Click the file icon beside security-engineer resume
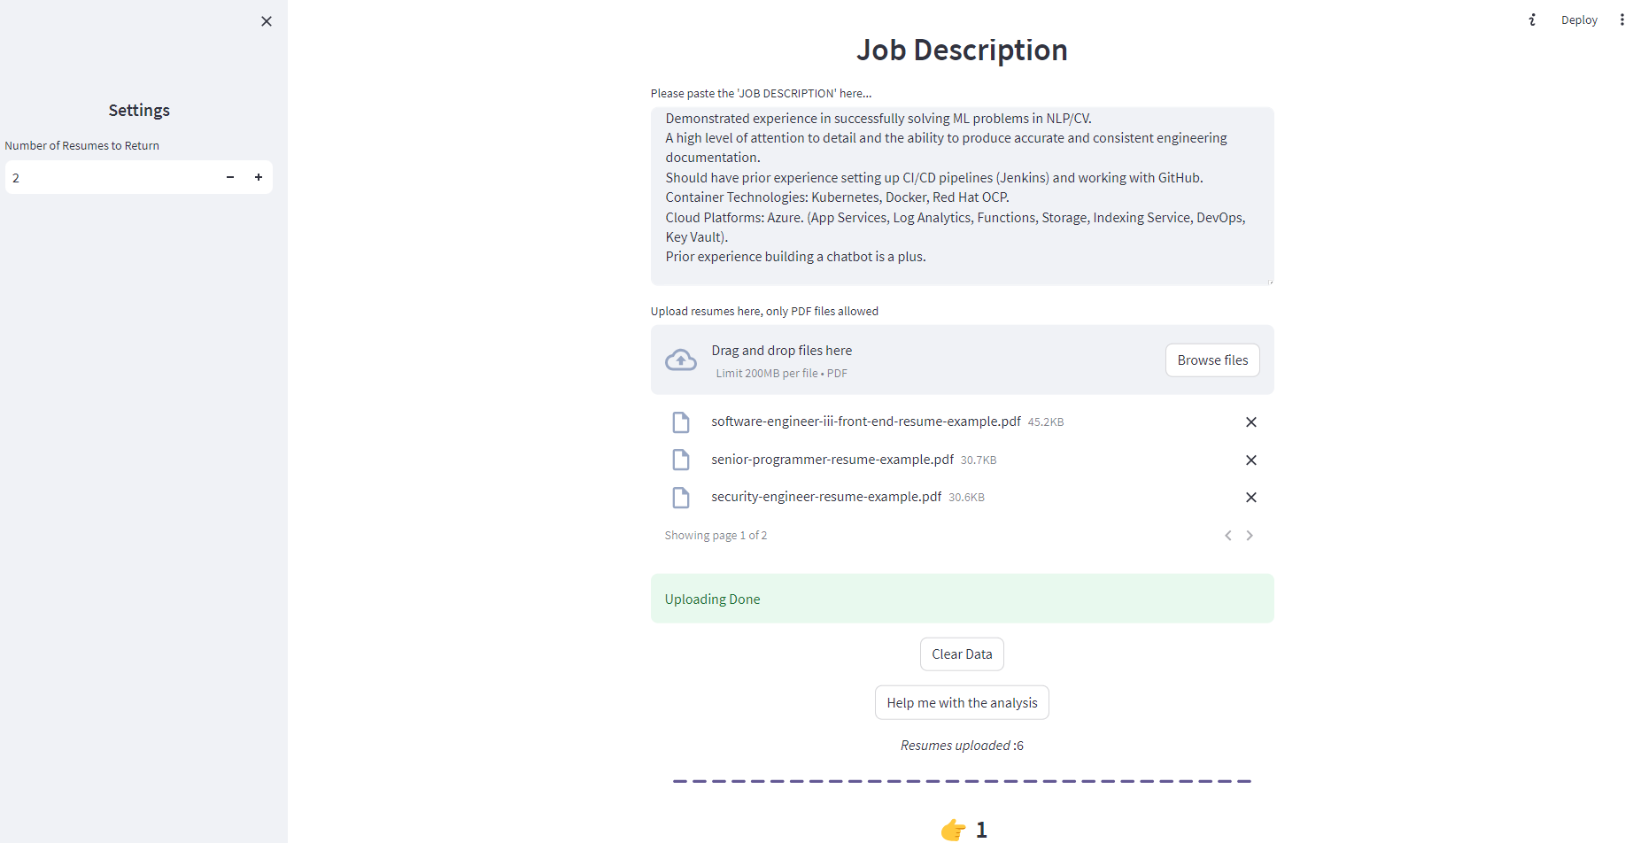This screenshot has height=843, width=1633. [680, 497]
